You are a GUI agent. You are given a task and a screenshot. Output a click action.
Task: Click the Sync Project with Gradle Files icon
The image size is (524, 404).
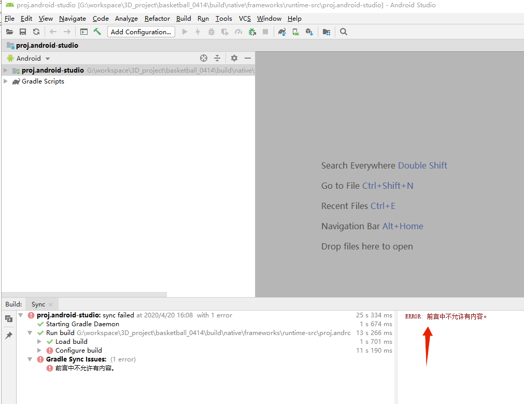point(282,32)
